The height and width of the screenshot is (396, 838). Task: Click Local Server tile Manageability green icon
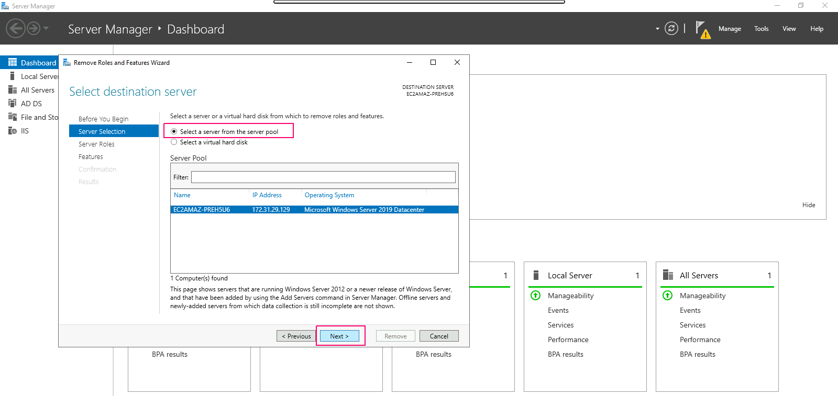[535, 296]
